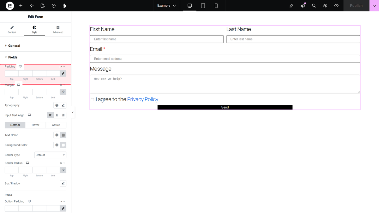Click the Enter first name field
Viewport: 379px width, 213px height.
coord(157,39)
